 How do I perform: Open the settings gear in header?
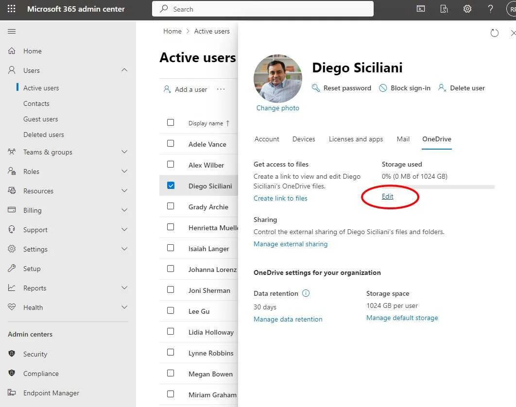pyautogui.click(x=467, y=9)
